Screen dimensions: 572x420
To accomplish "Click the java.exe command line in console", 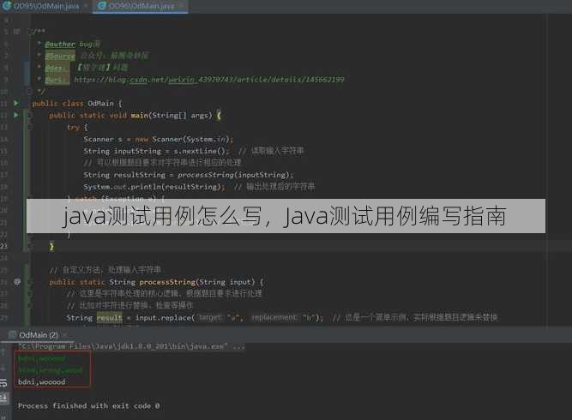I will pos(132,346).
